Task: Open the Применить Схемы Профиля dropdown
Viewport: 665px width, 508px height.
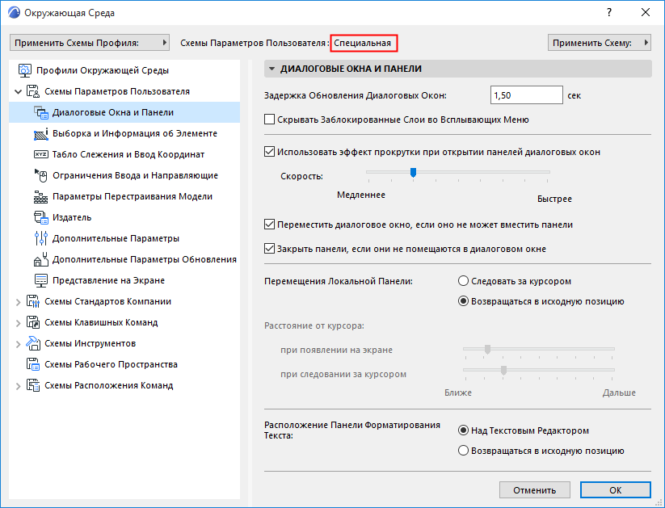Action: pyautogui.click(x=90, y=43)
